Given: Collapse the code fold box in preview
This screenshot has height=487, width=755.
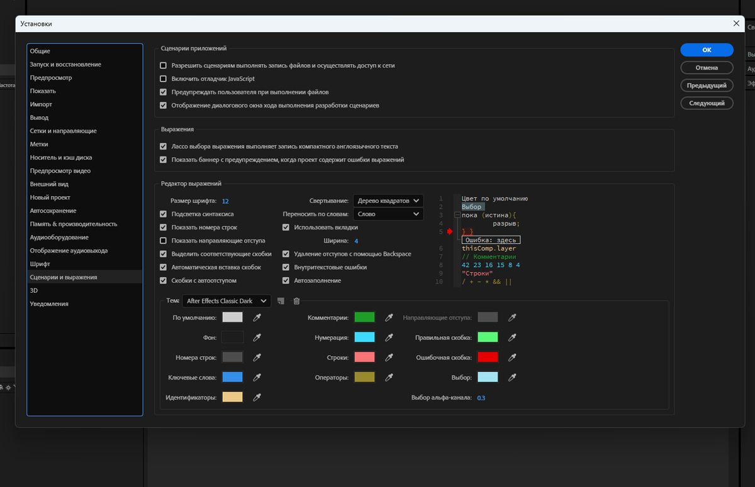Looking at the screenshot, I should pyautogui.click(x=457, y=215).
